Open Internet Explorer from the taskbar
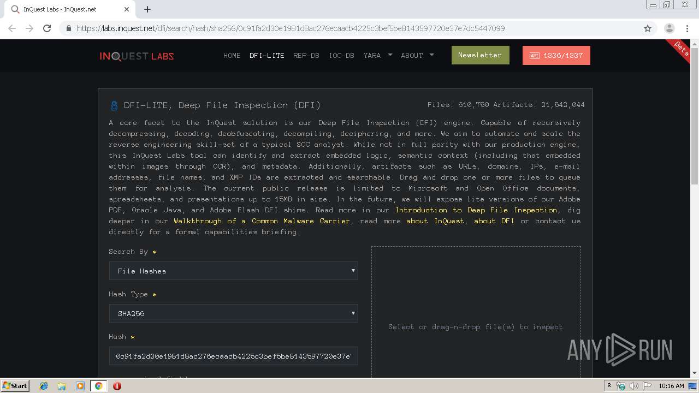The image size is (699, 393). click(44, 386)
